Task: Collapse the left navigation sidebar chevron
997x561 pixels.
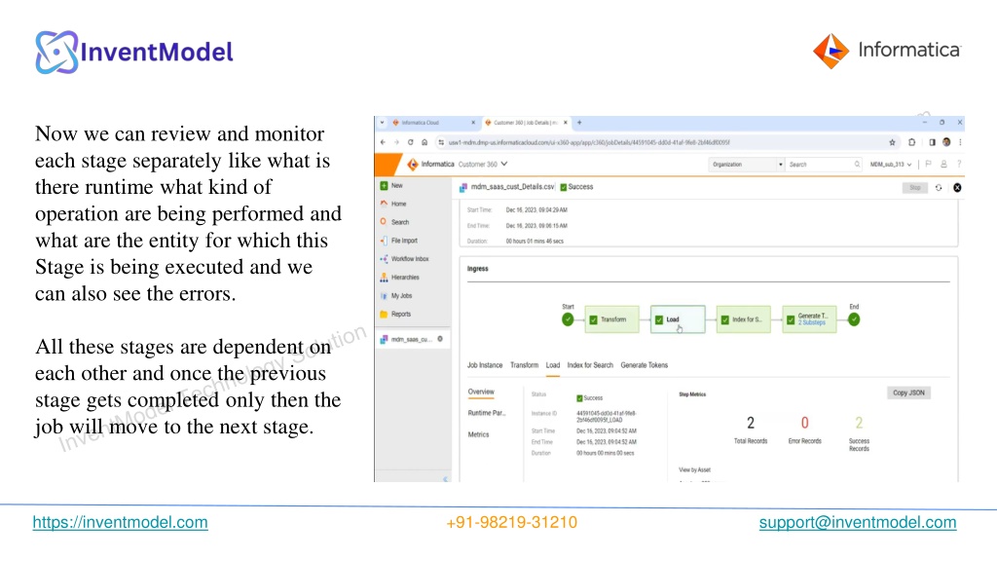Action: 445,479
